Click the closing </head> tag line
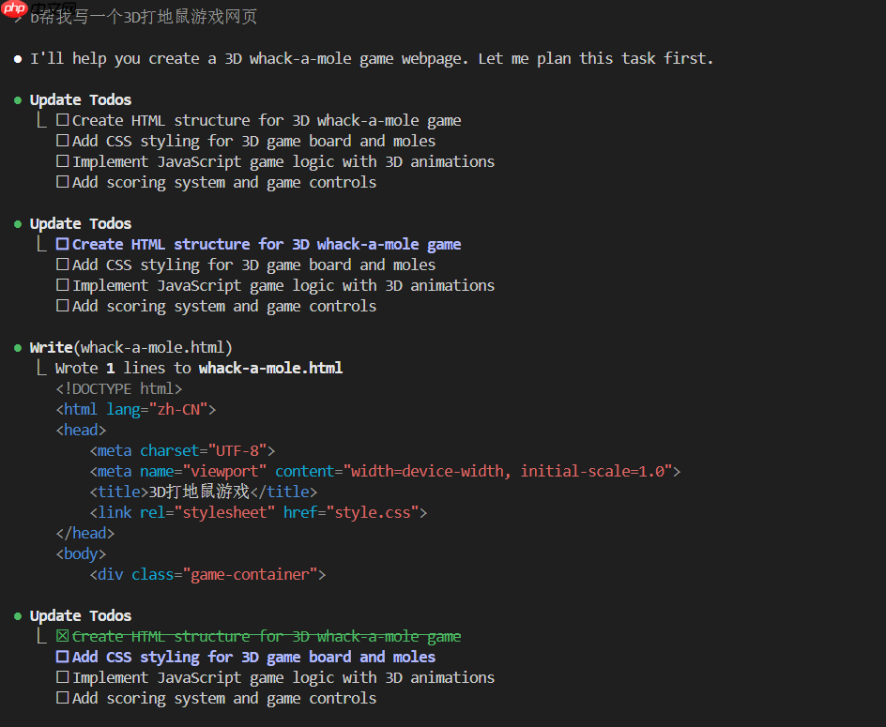Viewport: 886px width, 727px height. [85, 533]
